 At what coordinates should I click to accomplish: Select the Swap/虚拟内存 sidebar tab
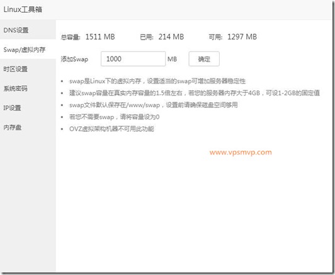28,50
